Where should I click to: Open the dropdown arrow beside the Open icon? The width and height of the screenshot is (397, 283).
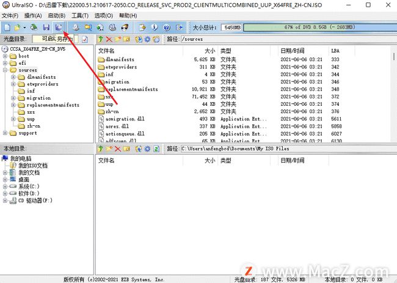tap(24, 28)
